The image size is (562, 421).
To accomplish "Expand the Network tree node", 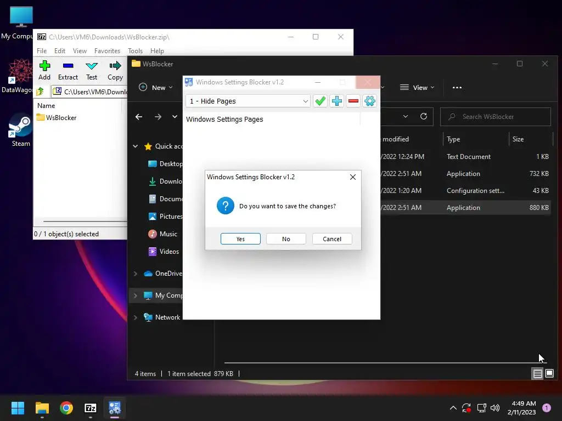I will coord(136,317).
